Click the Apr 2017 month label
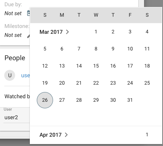This screenshot has height=146, width=163. tap(50, 135)
